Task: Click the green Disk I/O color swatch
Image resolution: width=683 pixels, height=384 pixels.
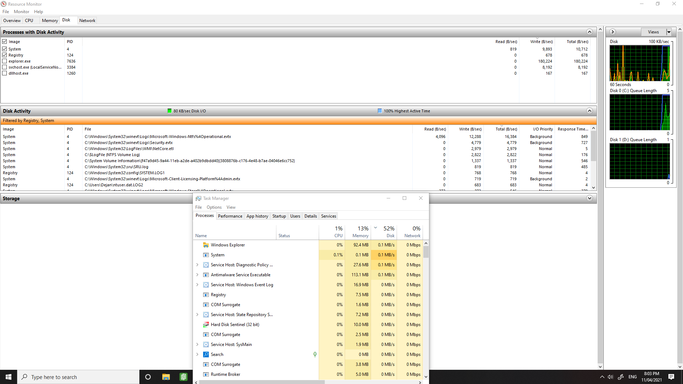Action: (x=170, y=111)
